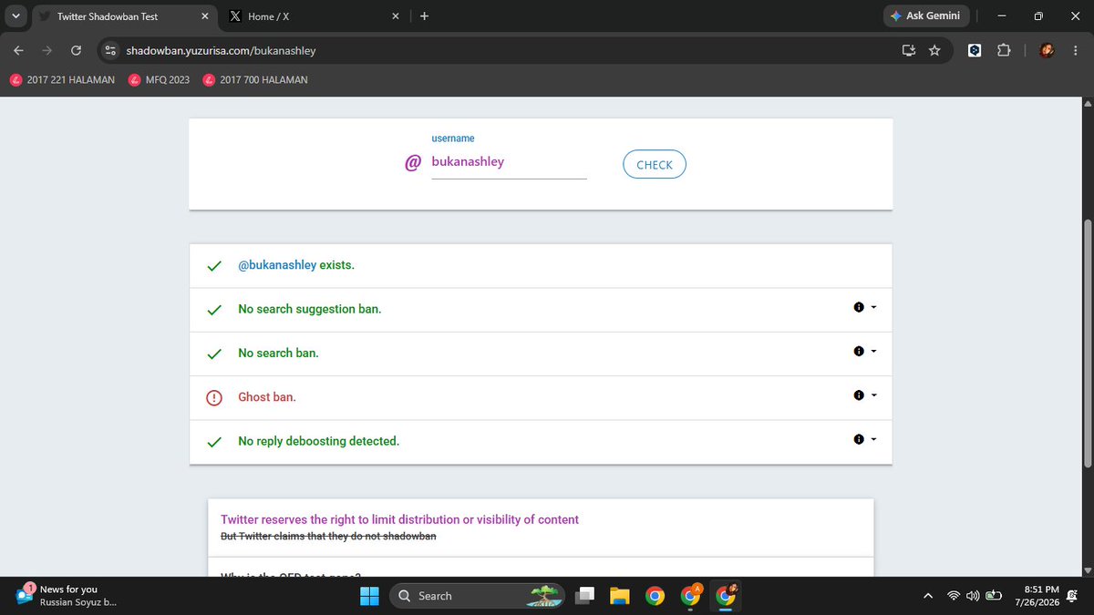Expand the No search ban row
Viewport: 1094px width, 615px height.
pyautogui.click(x=874, y=351)
